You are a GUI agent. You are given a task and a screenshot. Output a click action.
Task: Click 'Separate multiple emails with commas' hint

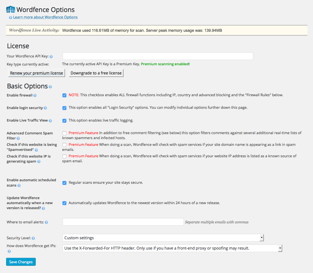(x=217, y=222)
